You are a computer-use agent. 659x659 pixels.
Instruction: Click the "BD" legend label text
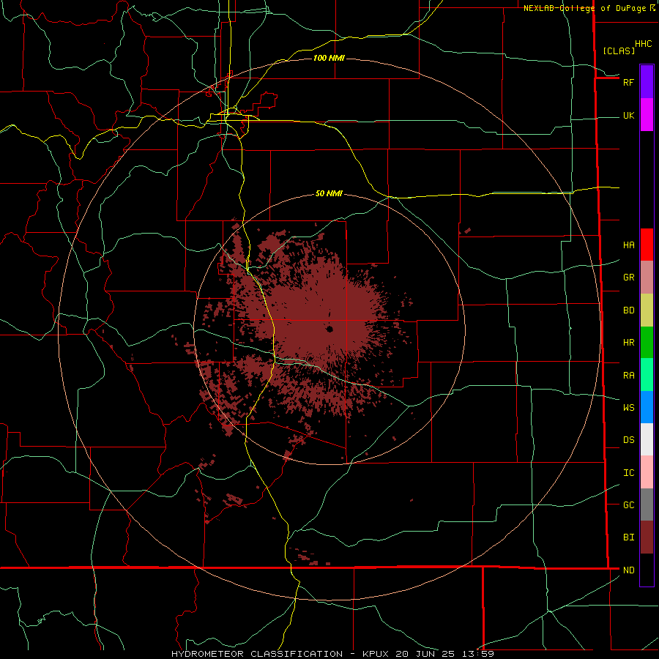point(628,310)
